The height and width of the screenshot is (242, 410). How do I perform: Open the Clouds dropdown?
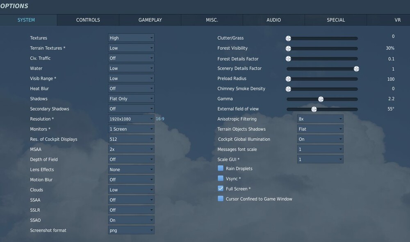click(x=131, y=190)
